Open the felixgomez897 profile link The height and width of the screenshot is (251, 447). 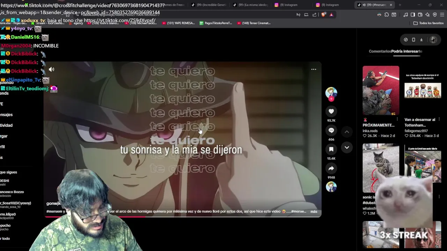click(x=416, y=131)
